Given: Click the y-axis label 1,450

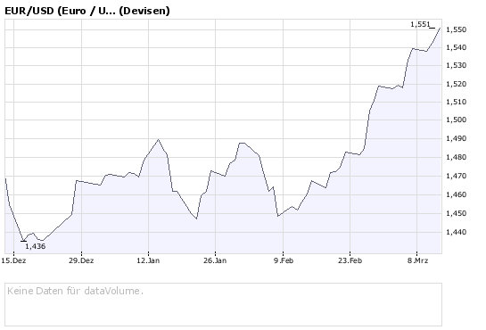Looking at the screenshot, I should (456, 213).
